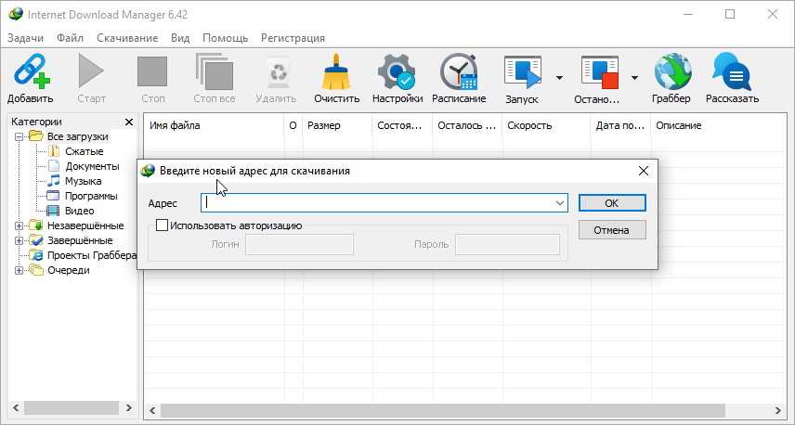Select Незавершённые tree item
795x425 pixels.
(85, 225)
